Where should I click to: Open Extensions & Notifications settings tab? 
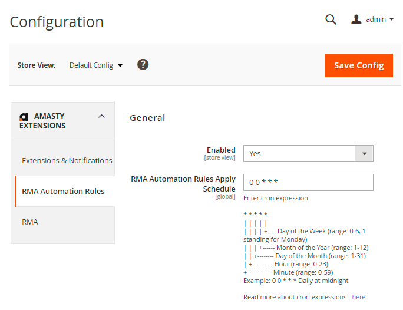click(x=67, y=160)
